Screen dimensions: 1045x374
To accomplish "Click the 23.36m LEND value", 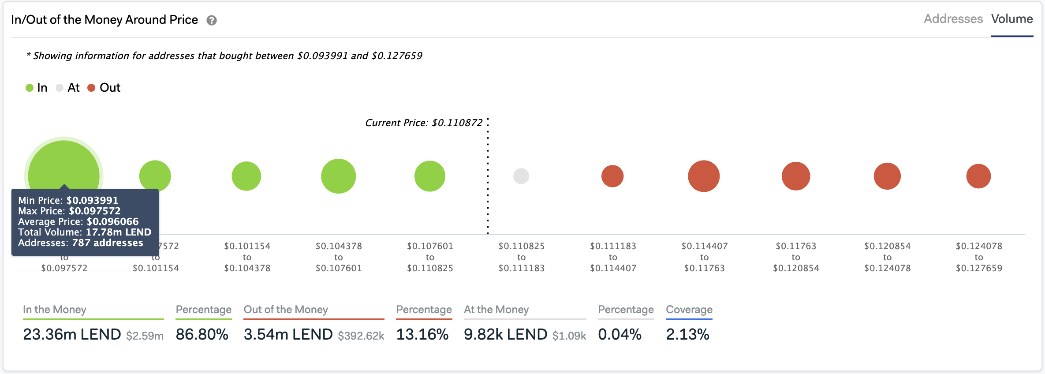I will [72, 334].
